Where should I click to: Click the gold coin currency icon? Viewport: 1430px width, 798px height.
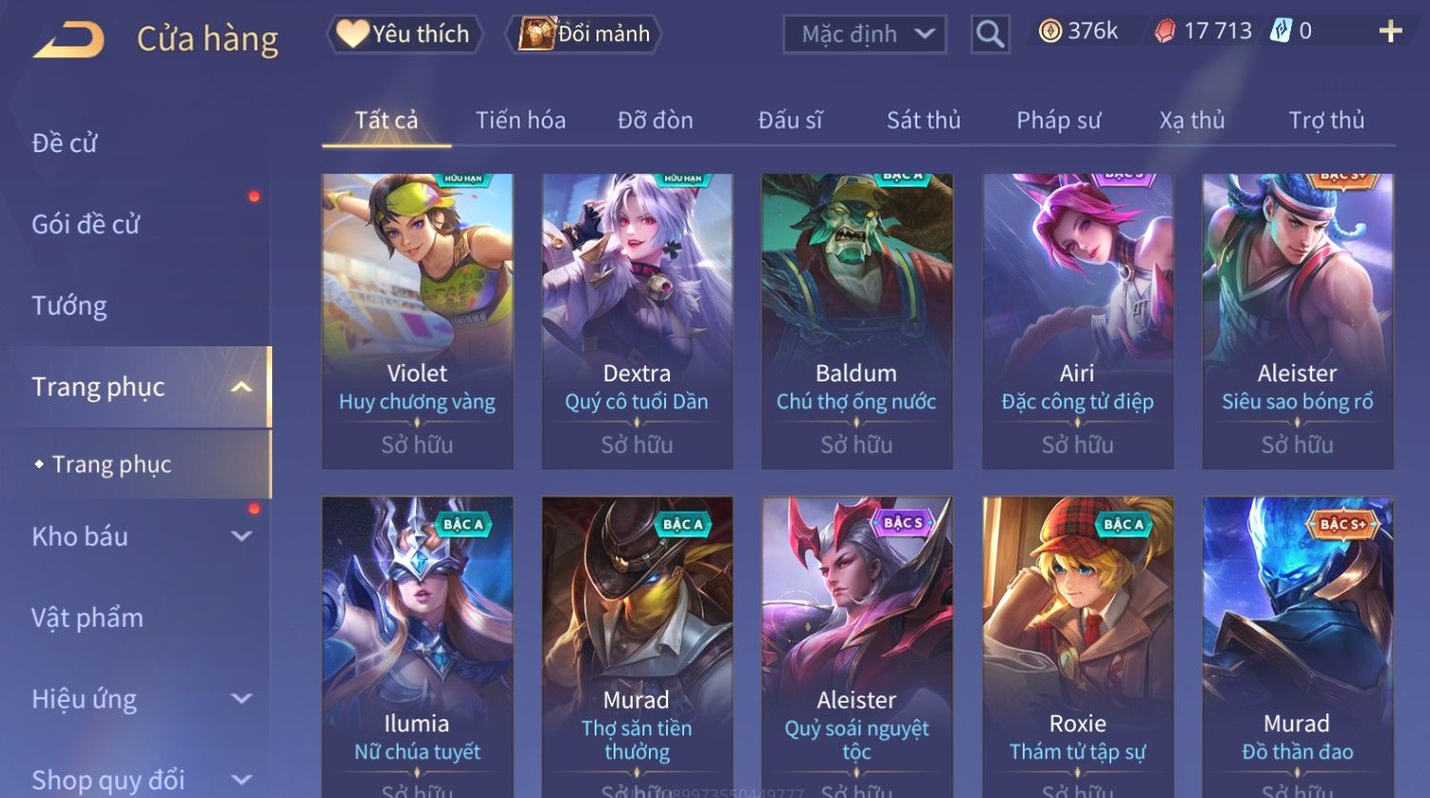[x=1049, y=32]
